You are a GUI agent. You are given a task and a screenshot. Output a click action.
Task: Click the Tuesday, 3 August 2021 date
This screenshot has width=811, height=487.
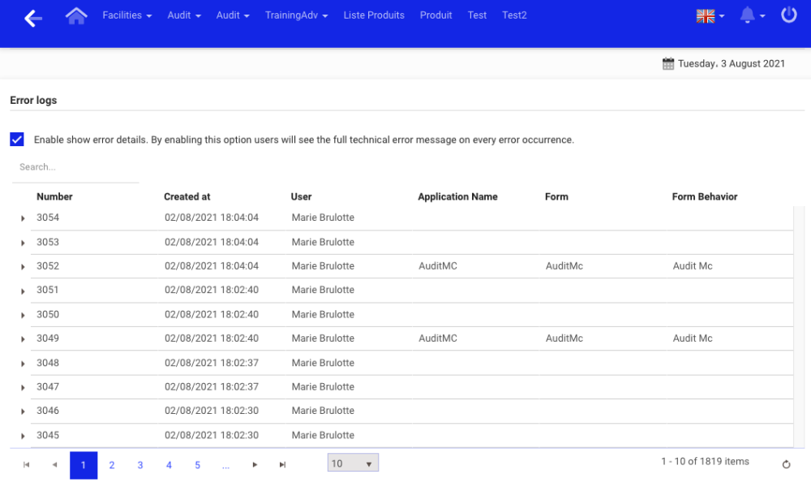click(732, 63)
